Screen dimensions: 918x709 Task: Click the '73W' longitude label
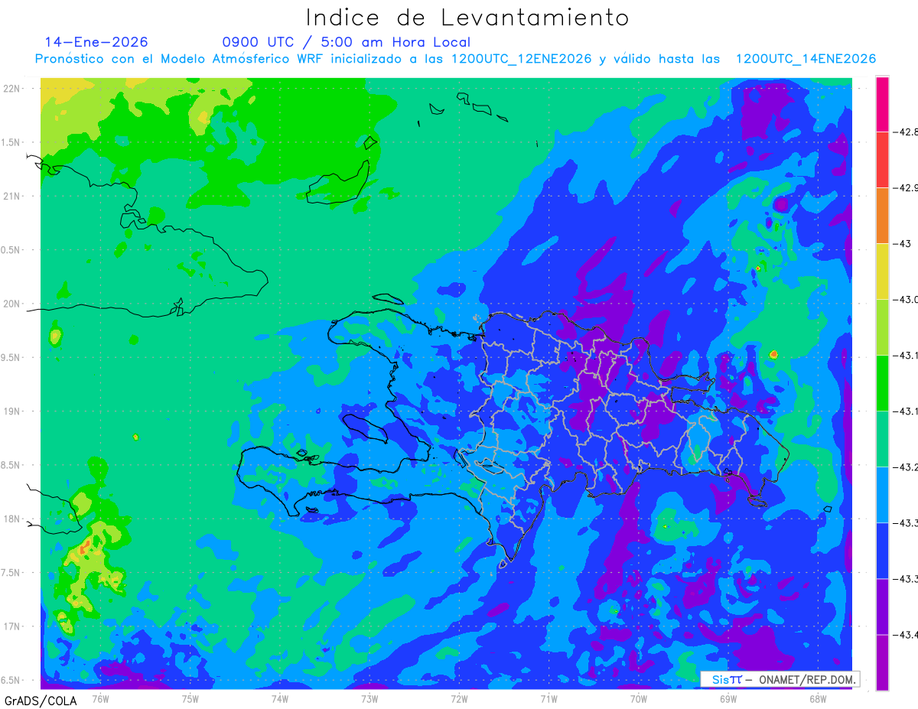(x=369, y=698)
